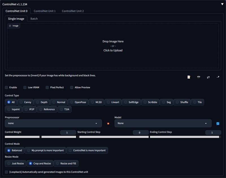Toggle the Pixel Perfect checkbox

point(47,87)
